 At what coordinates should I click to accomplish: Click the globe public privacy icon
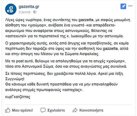(x=35, y=12)
